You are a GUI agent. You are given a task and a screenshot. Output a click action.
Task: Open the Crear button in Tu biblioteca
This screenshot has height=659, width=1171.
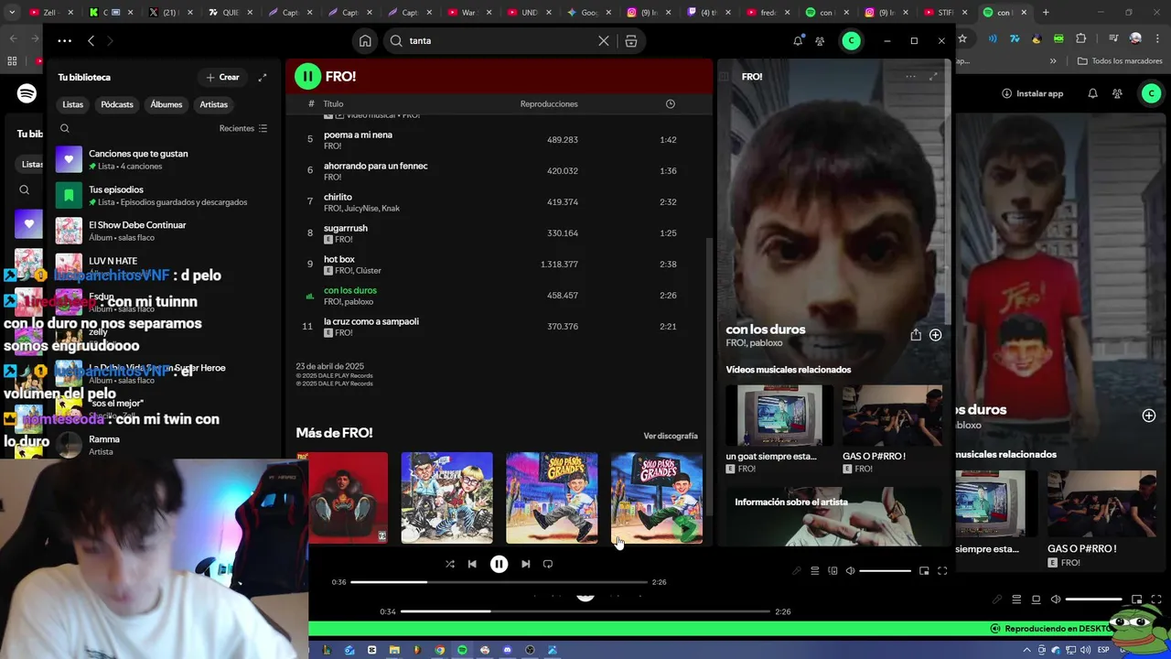tap(223, 78)
